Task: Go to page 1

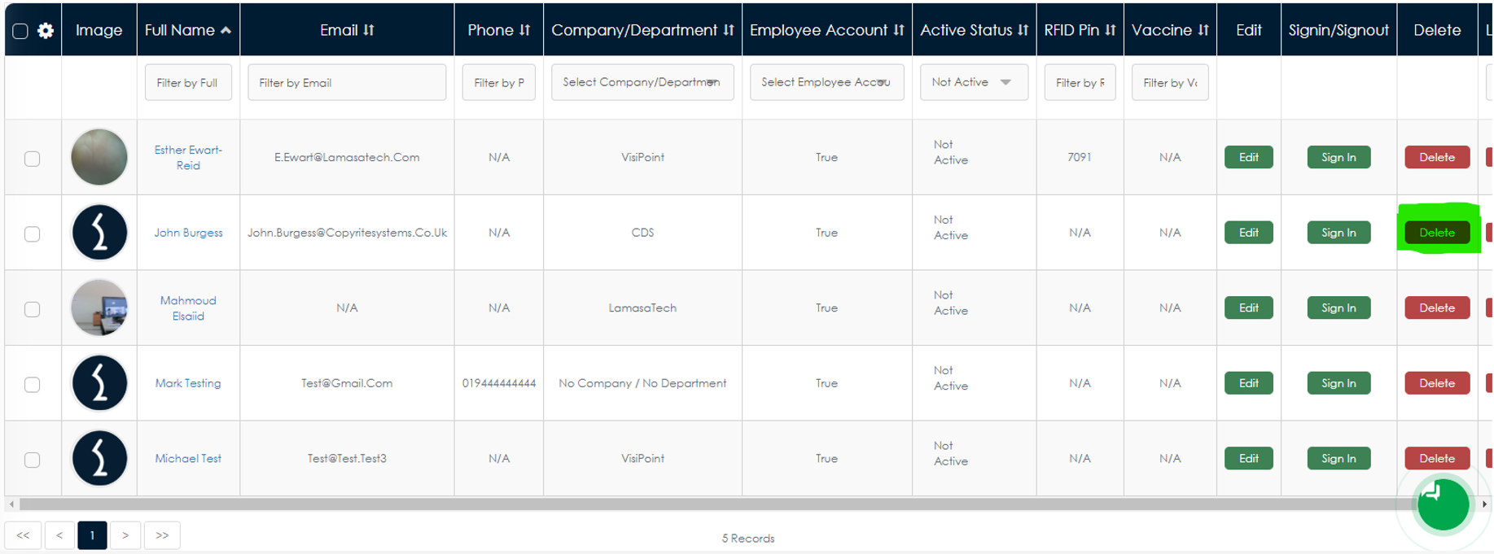Action: click(92, 535)
